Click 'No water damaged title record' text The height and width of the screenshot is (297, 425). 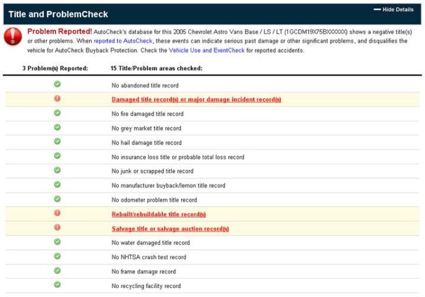tap(151, 243)
